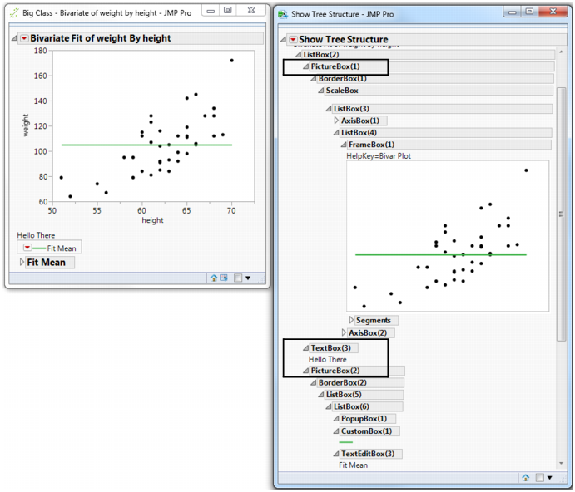Click JMP icon in Show Tree Structure title bar

(283, 15)
